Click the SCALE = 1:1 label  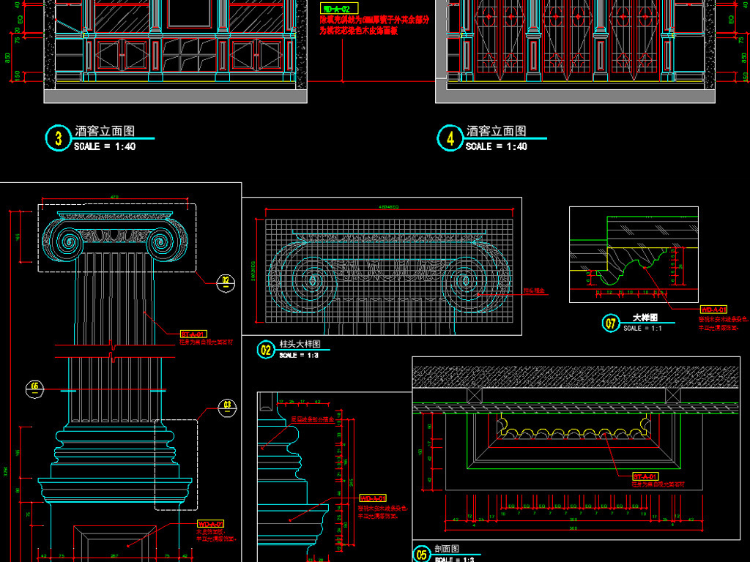click(642, 329)
